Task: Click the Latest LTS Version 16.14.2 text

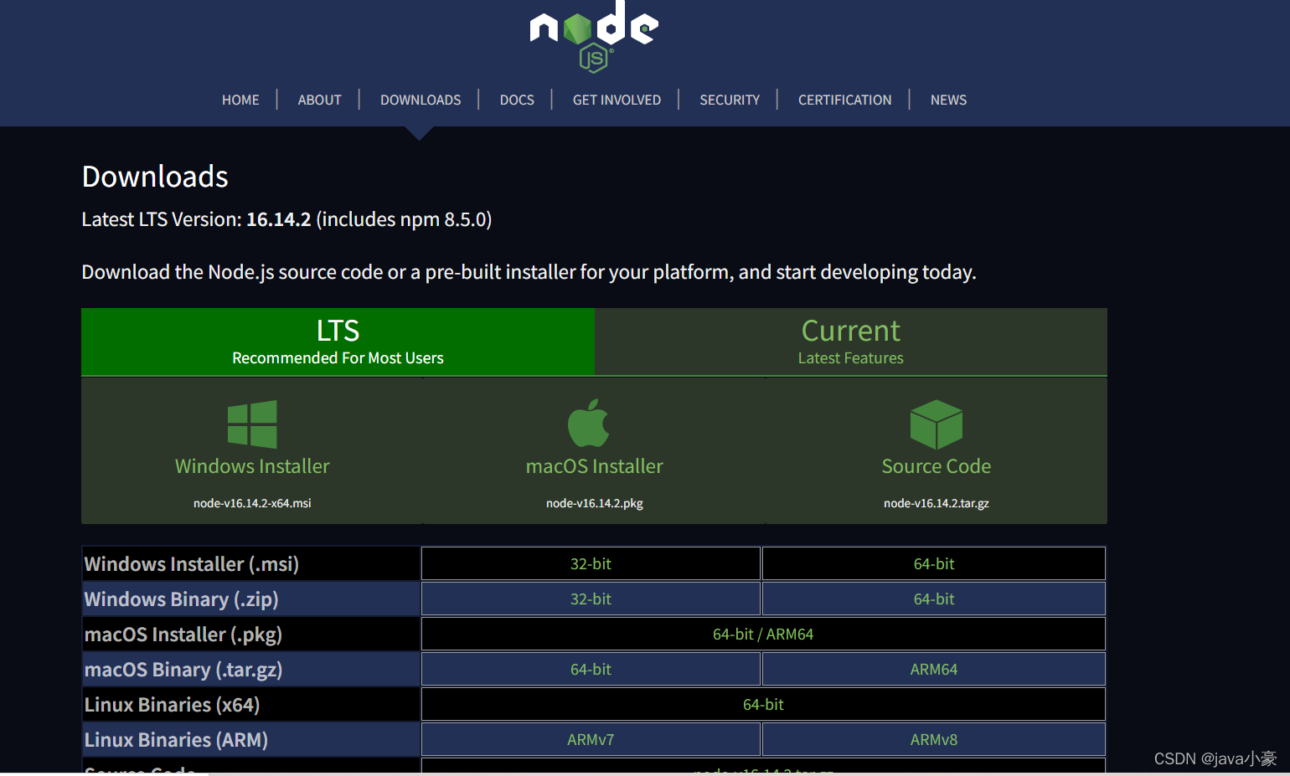Action: point(286,219)
